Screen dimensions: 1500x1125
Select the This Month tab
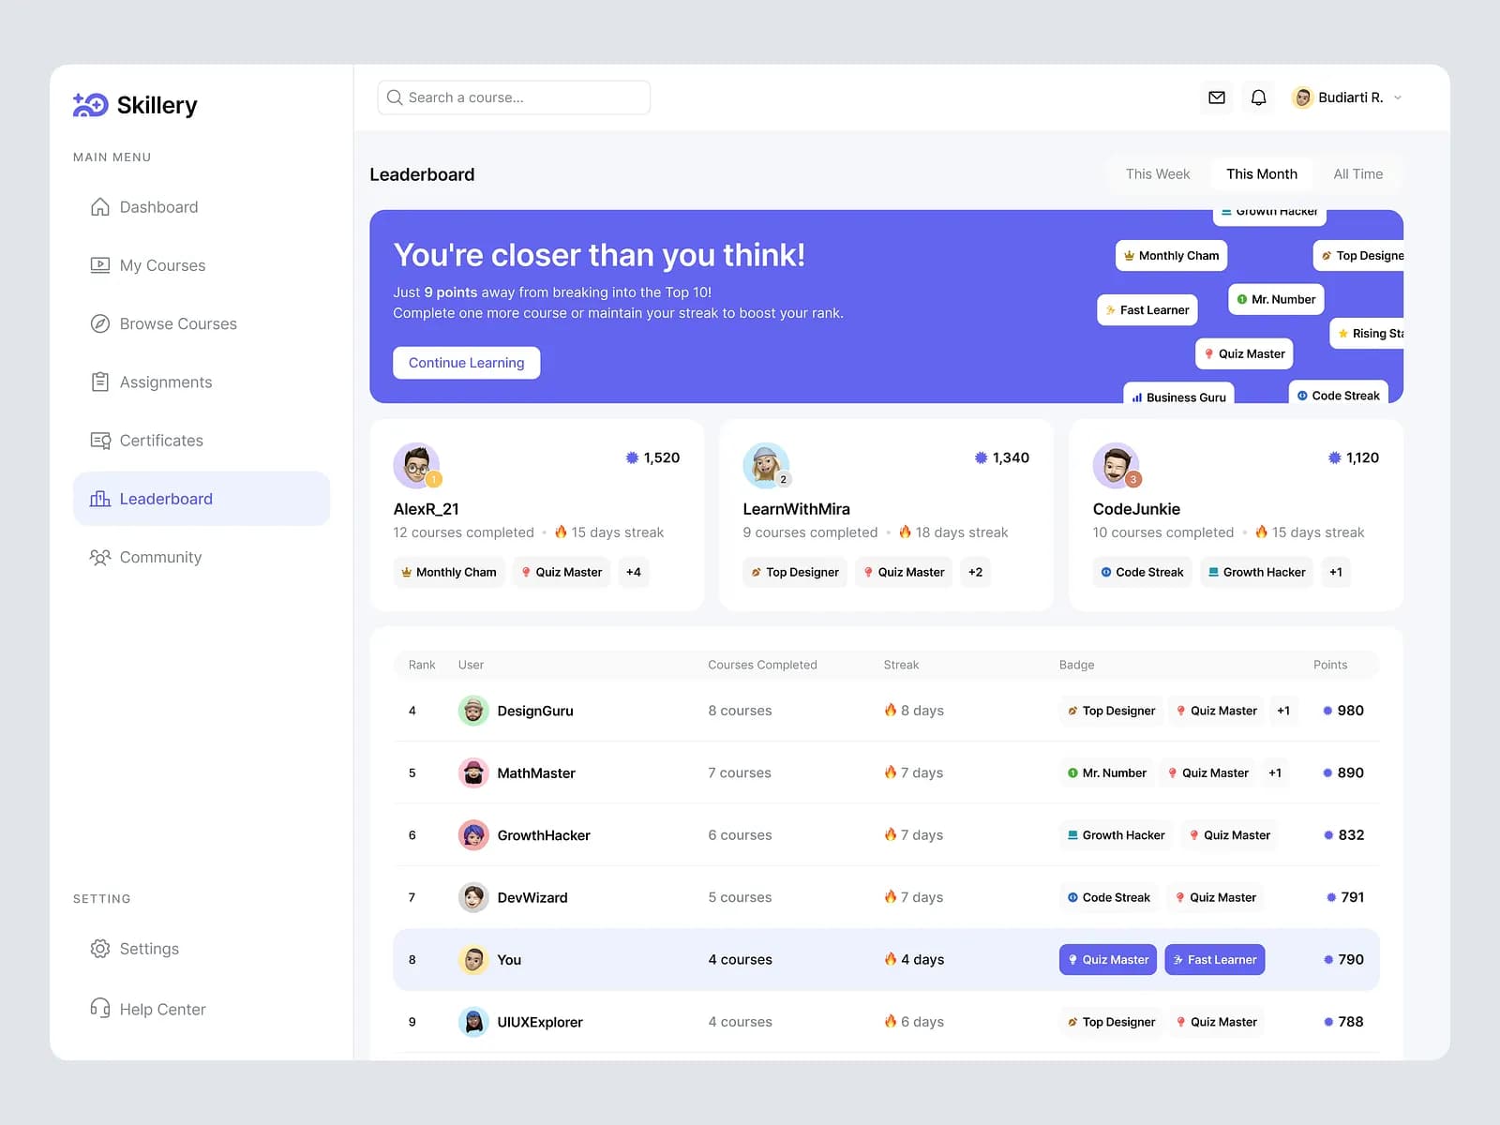1261,174
